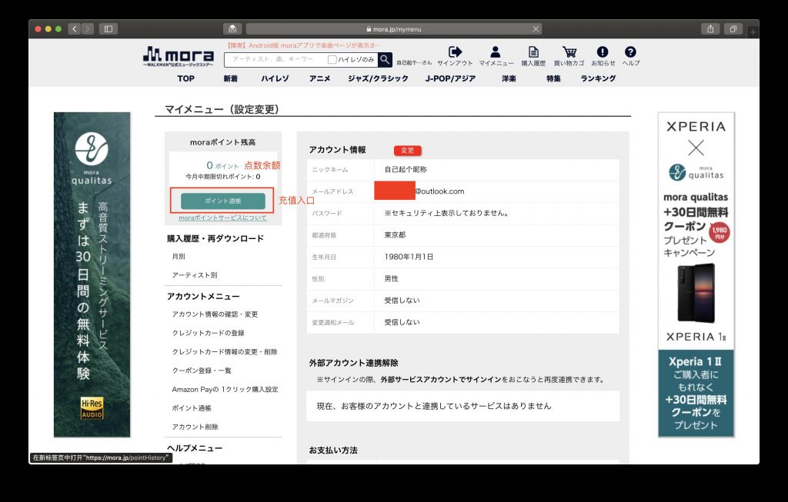Go back with Safari back arrow

click(75, 29)
